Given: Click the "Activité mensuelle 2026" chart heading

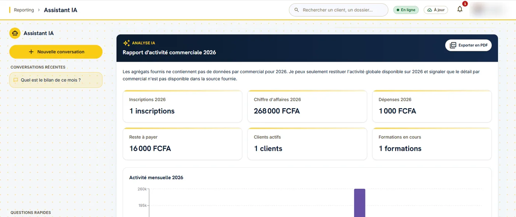Looking at the screenshot, I should tap(156, 177).
